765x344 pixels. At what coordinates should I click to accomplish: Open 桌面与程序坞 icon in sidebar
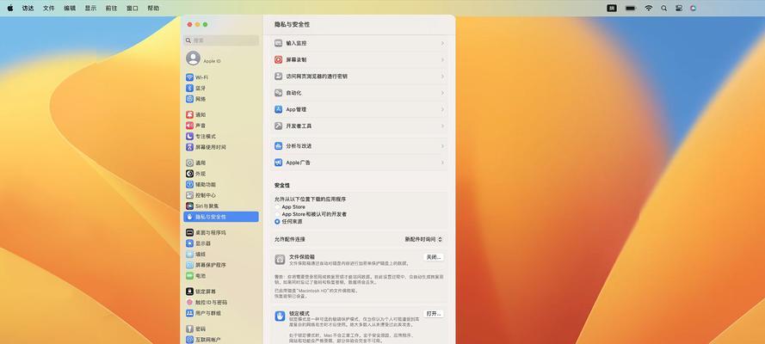click(x=190, y=232)
